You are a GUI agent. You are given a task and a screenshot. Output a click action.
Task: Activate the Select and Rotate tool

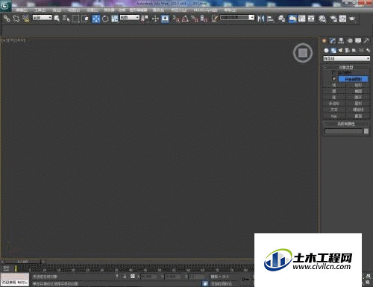[x=105, y=19]
